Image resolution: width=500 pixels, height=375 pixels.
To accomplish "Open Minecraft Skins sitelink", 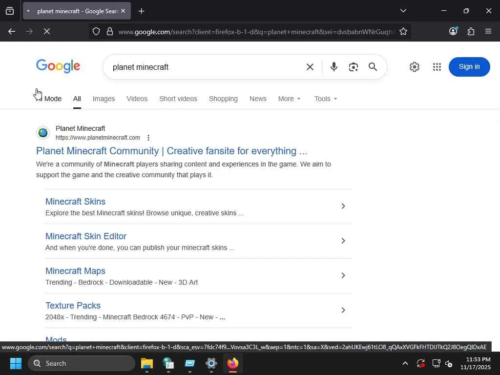I will 75,202.
